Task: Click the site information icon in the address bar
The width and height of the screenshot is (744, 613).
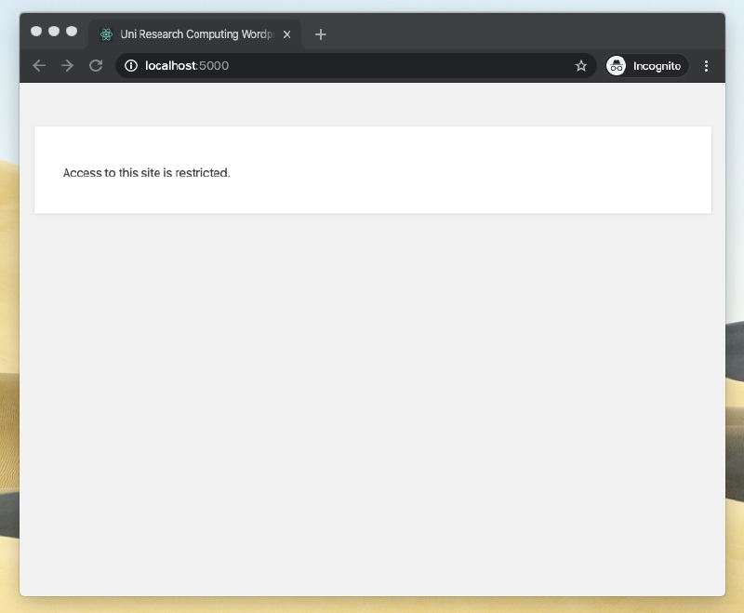Action: (130, 65)
